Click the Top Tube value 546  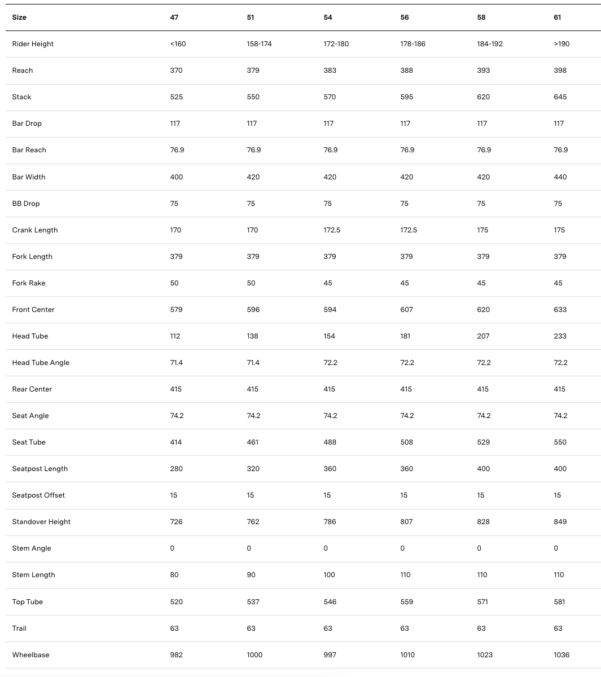pos(330,602)
